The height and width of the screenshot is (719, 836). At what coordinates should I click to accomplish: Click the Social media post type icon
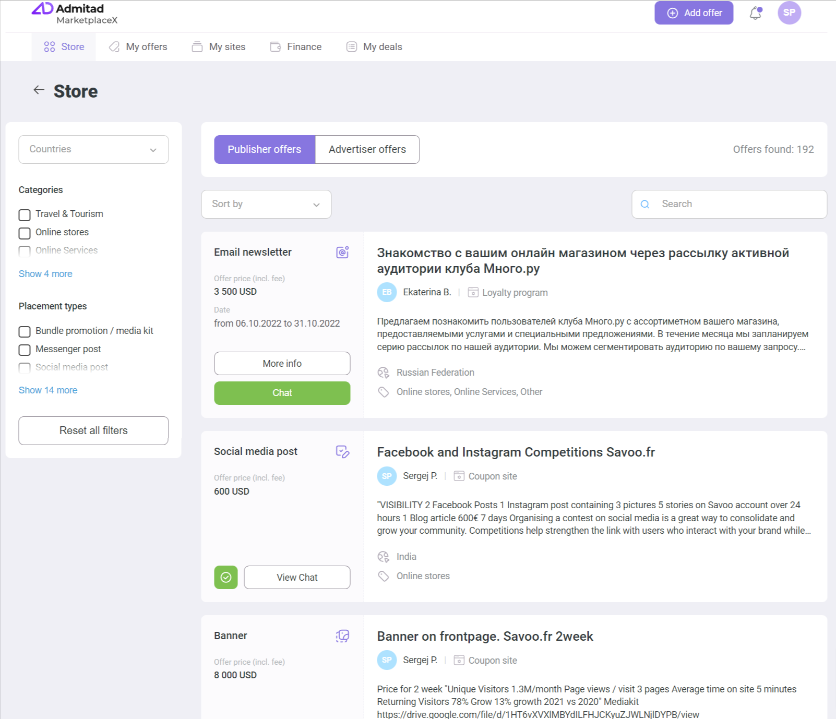(342, 452)
